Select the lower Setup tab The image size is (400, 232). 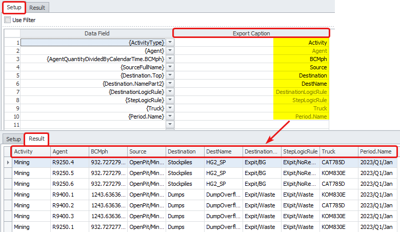click(13, 139)
